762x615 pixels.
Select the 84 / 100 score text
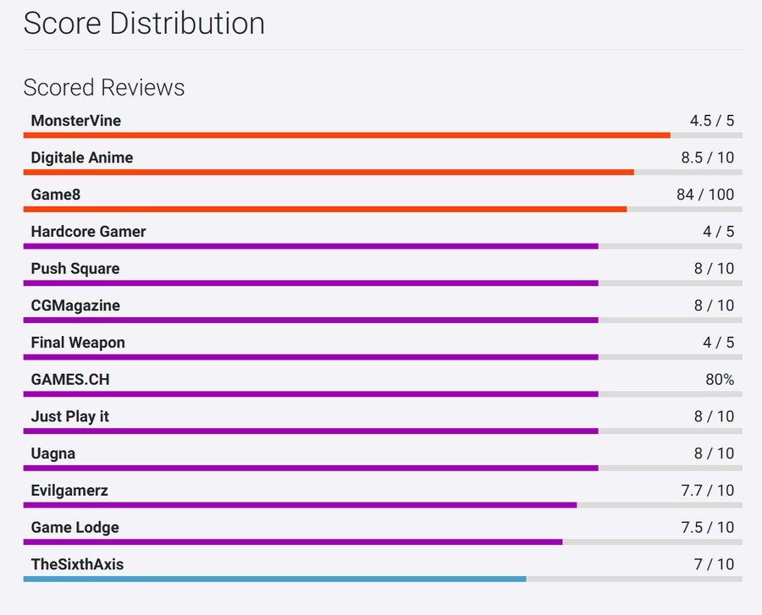[x=705, y=195]
